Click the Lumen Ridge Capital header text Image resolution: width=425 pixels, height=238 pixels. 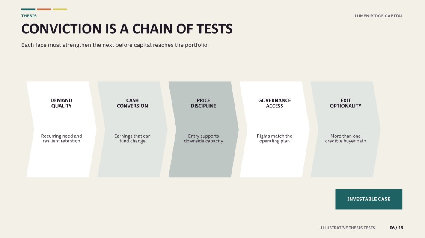coord(379,16)
